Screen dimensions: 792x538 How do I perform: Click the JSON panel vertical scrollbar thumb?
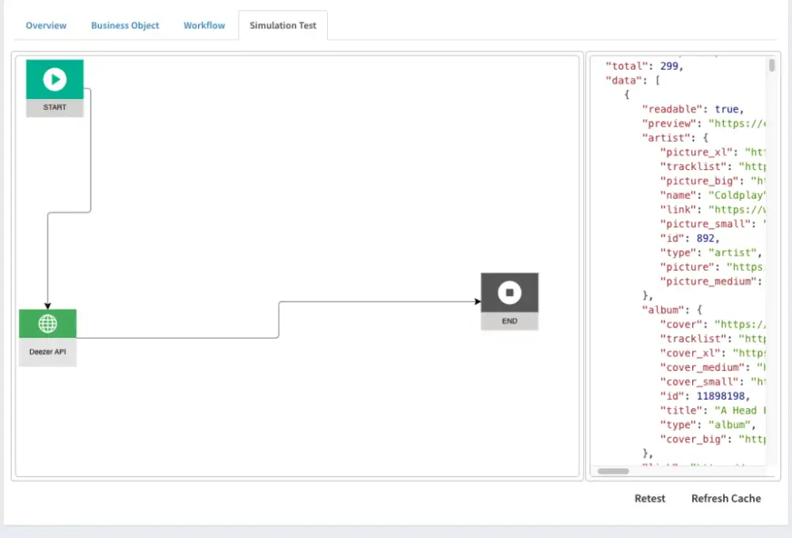click(771, 66)
